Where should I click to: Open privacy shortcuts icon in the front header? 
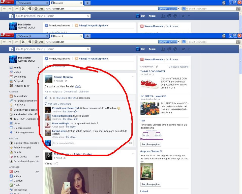184,49
